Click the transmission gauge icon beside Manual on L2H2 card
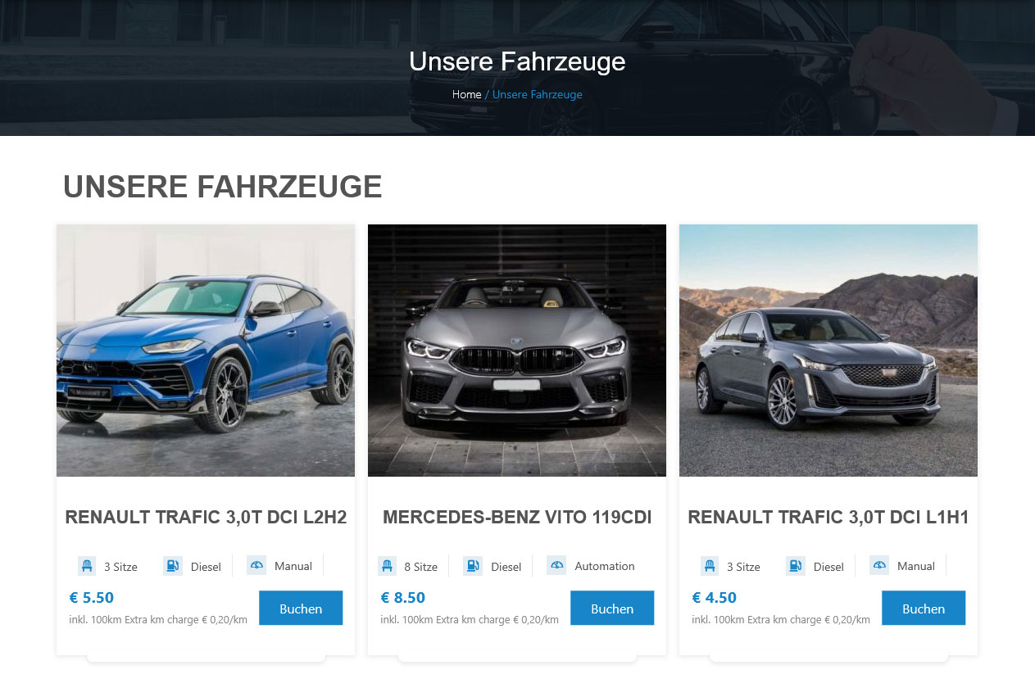 [x=256, y=566]
